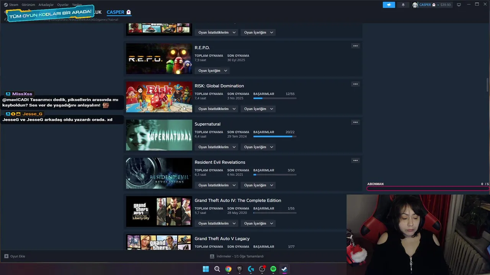Click the 20/22 achievements count for Supernatural

pyautogui.click(x=290, y=132)
